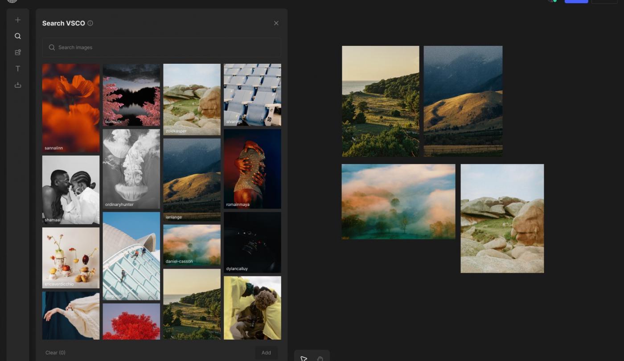Open the image upload icon in sidebar
Viewport: 624px width, 361px height.
[x=18, y=52]
